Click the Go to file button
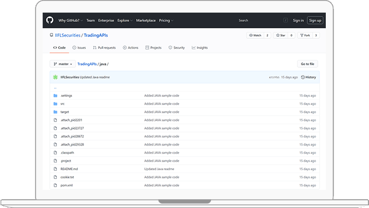 [x=307, y=64]
